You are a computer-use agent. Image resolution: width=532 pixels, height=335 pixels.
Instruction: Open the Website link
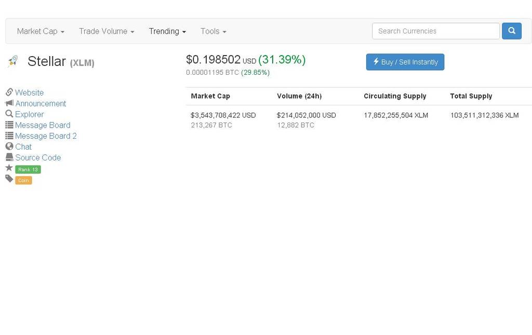point(30,92)
